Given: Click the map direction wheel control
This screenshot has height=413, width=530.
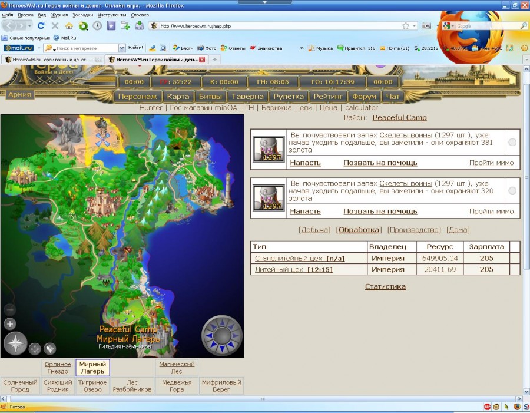Looking at the screenshot, I should point(222,335).
